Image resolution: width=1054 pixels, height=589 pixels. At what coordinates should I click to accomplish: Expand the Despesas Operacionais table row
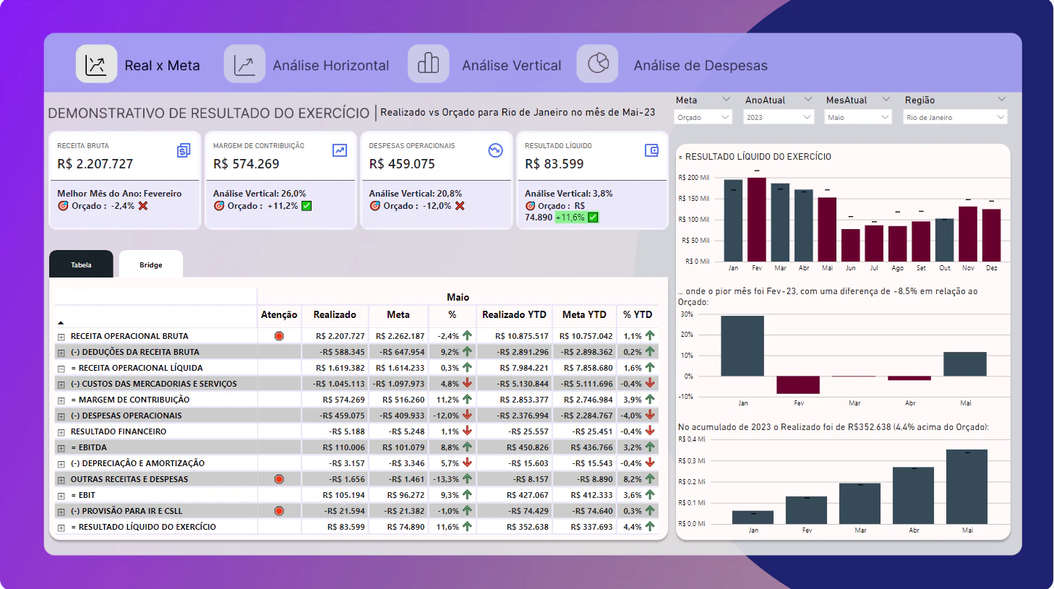point(61,416)
